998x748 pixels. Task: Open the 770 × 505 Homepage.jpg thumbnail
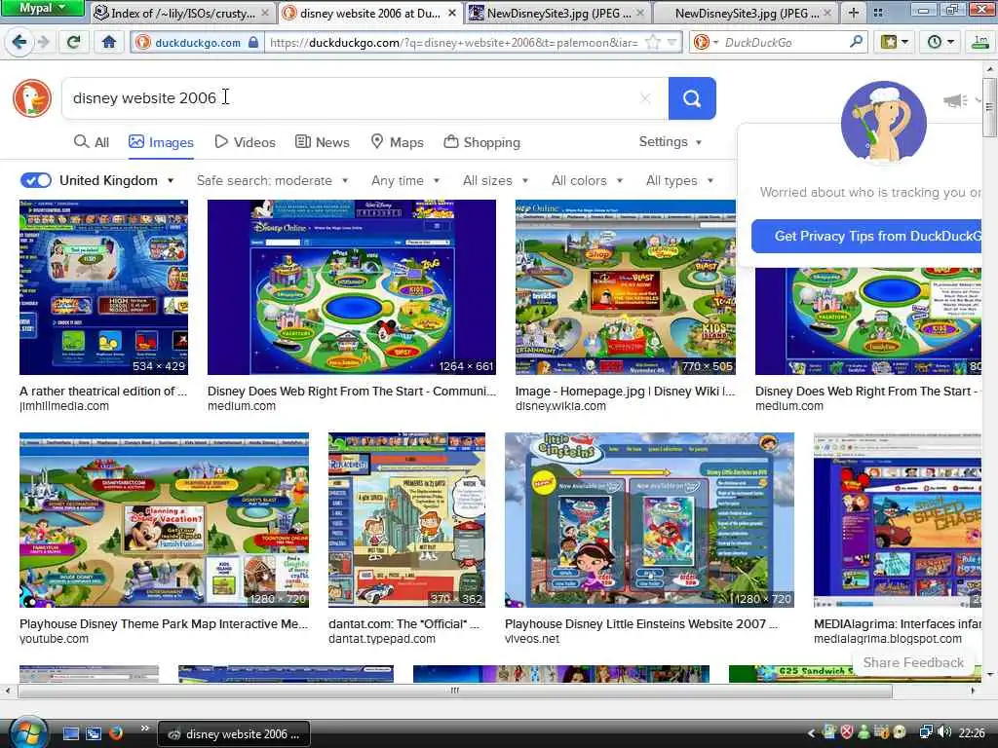625,287
